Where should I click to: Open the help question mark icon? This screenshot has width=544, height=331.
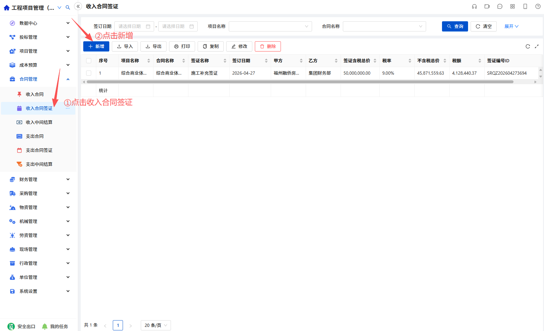point(538,6)
